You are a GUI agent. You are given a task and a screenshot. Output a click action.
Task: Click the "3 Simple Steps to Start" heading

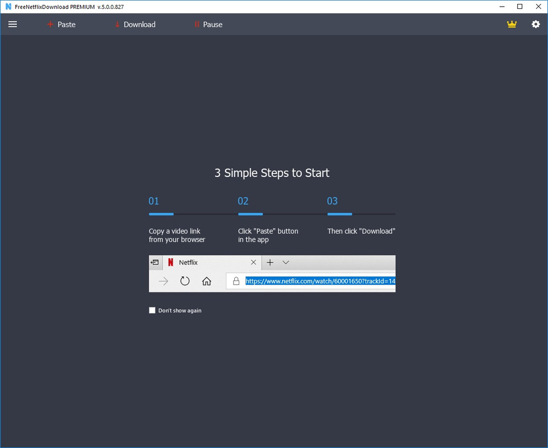click(x=272, y=173)
